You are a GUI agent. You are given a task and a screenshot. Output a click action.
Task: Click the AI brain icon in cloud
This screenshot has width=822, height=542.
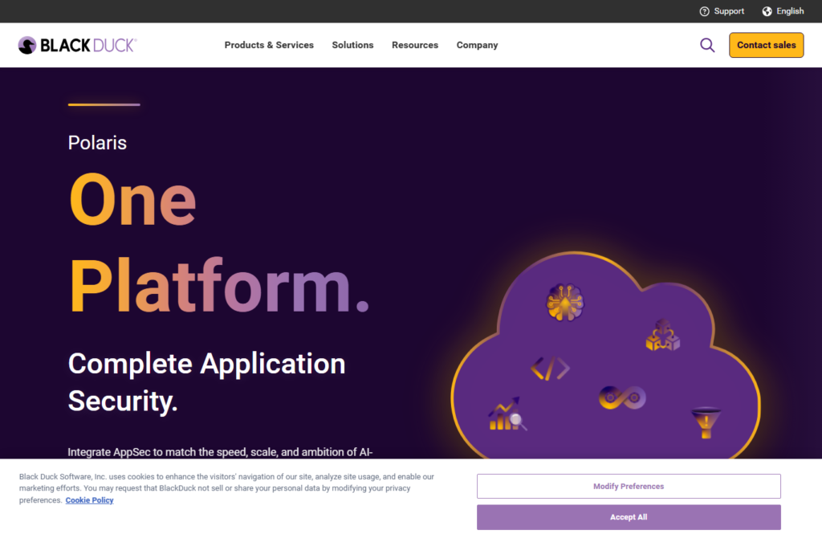[564, 302]
